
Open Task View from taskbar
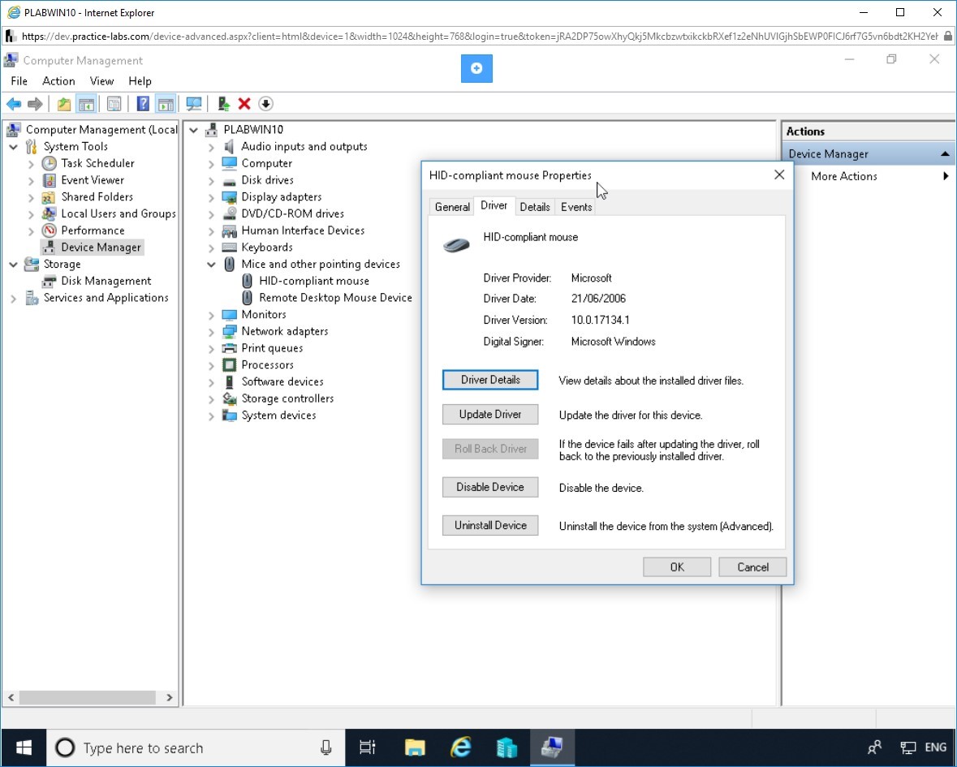coord(368,748)
